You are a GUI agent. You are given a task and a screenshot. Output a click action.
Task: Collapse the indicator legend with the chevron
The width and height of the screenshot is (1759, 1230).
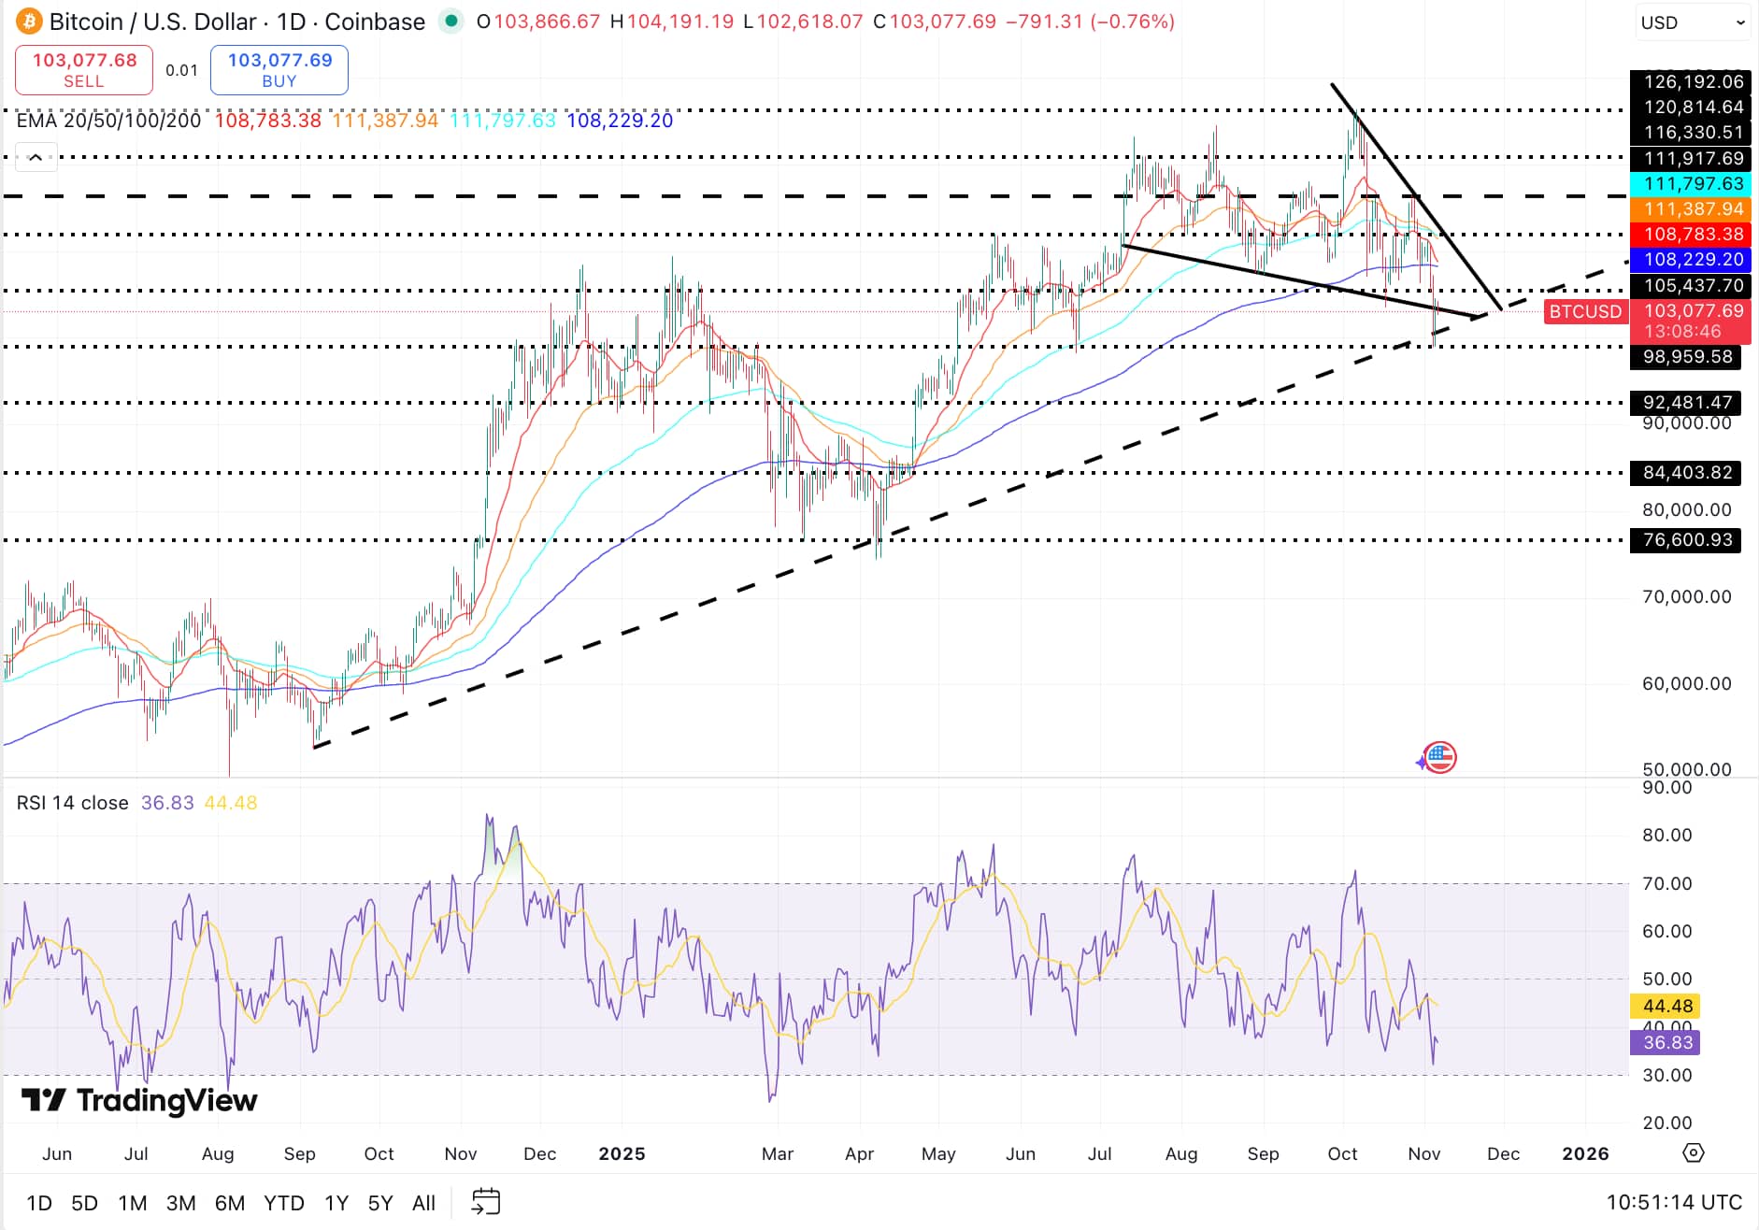36,158
